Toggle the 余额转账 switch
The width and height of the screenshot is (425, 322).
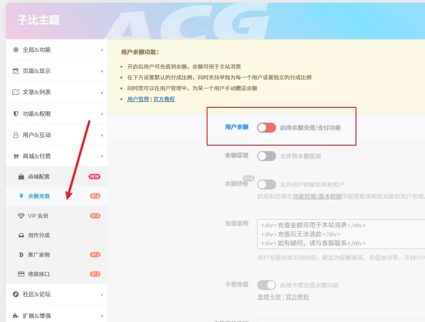tap(267, 184)
